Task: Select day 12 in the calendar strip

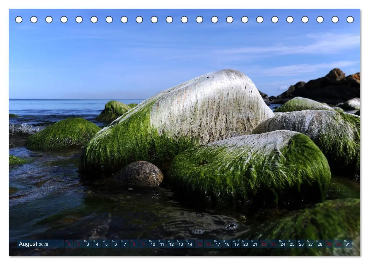Action: point(171,244)
